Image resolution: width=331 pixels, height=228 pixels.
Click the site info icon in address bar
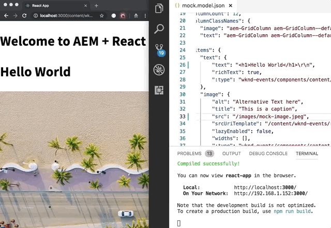pos(36,16)
